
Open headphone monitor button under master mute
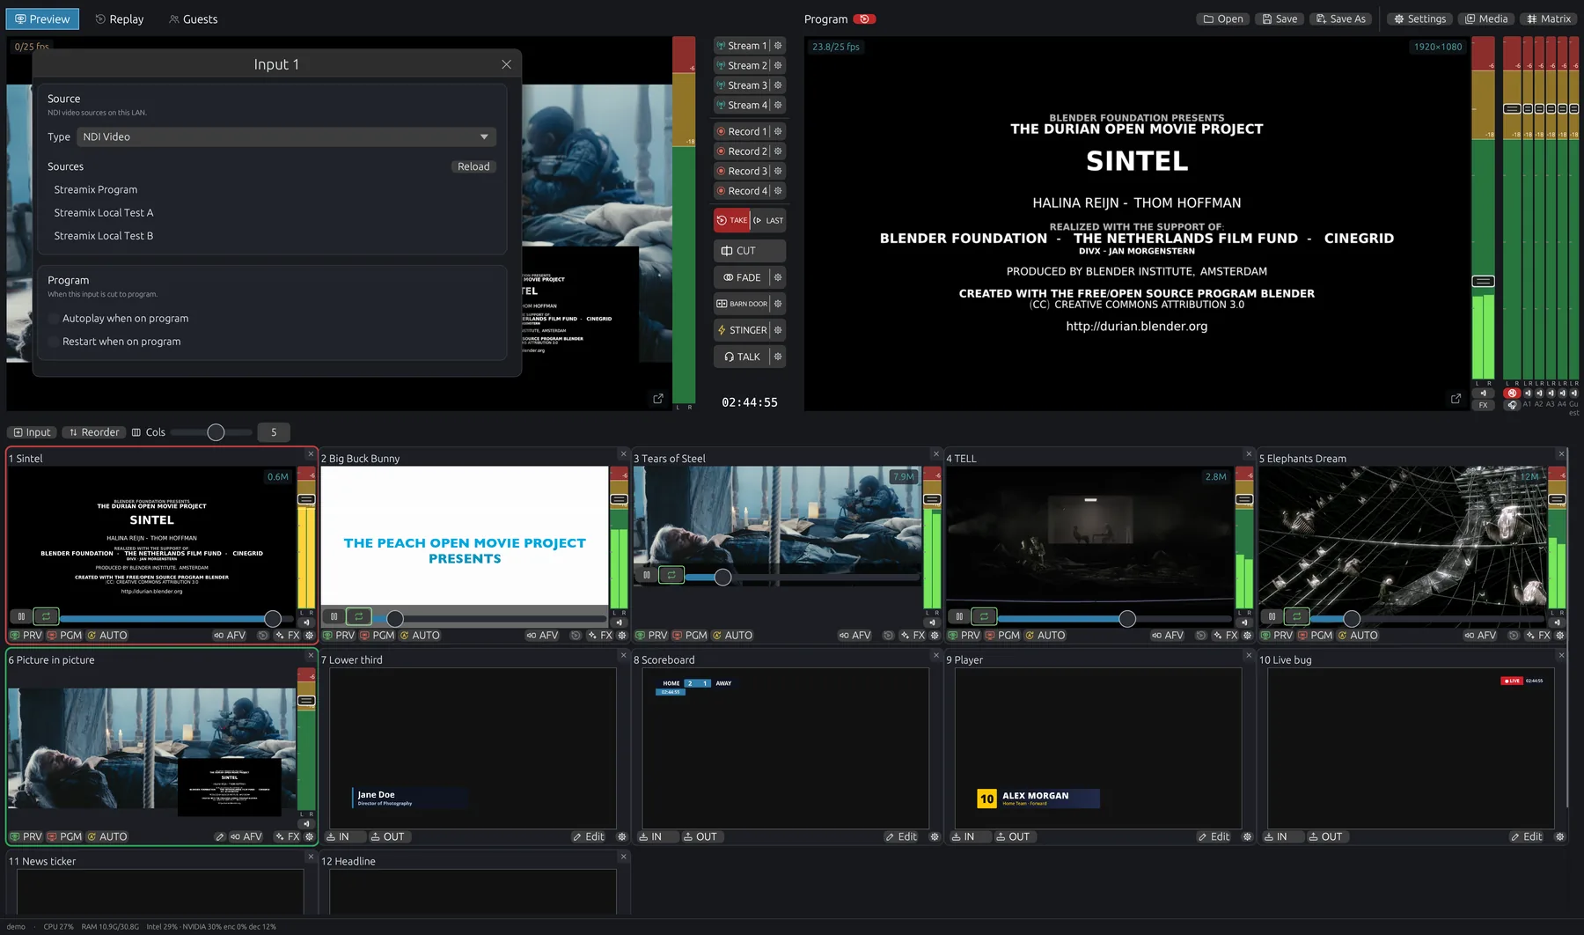1512,405
